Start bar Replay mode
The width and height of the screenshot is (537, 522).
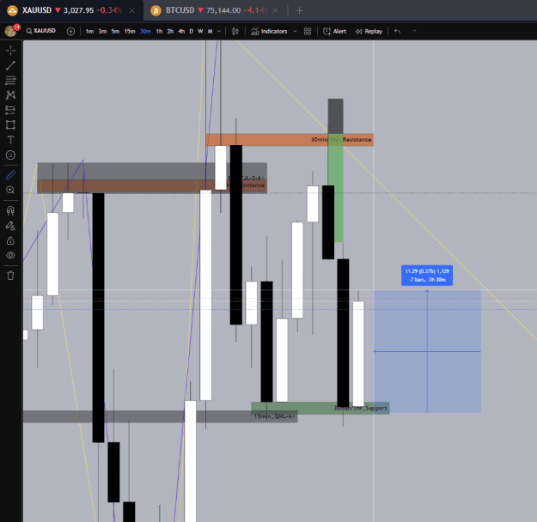tap(369, 32)
